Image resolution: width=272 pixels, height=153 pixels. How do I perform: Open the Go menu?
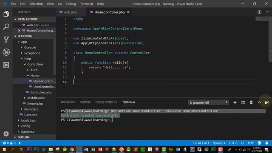point(60,4)
